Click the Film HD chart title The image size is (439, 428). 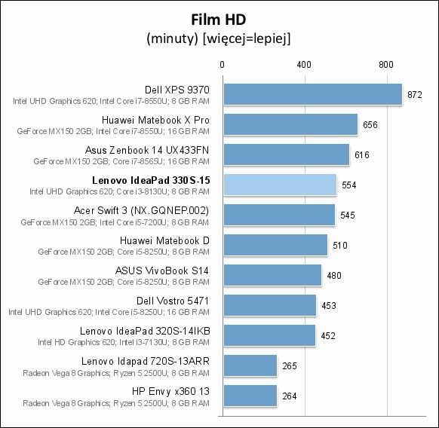click(219, 20)
